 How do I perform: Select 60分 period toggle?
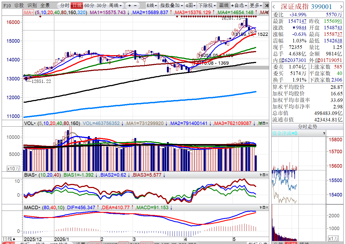click(89, 5)
